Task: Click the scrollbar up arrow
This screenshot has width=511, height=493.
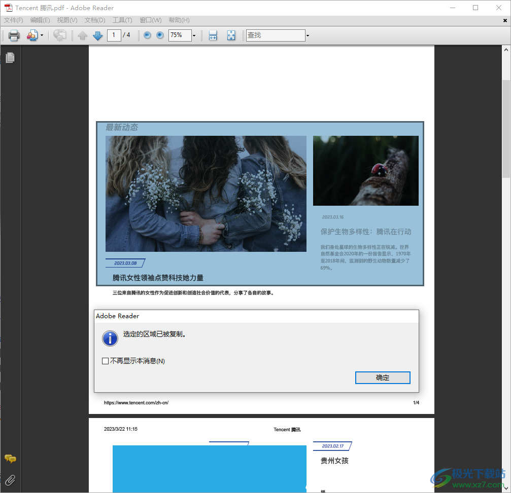Action: 506,50
